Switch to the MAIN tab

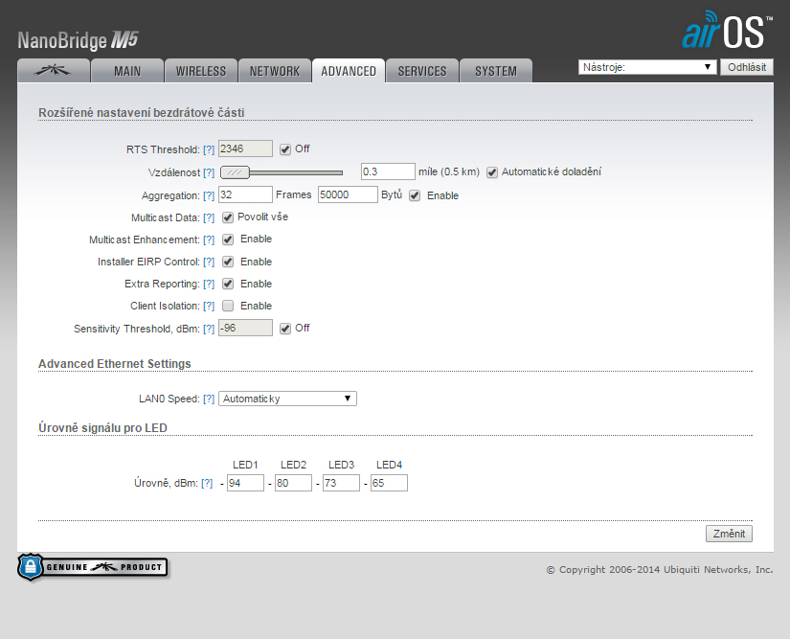pyautogui.click(x=127, y=71)
